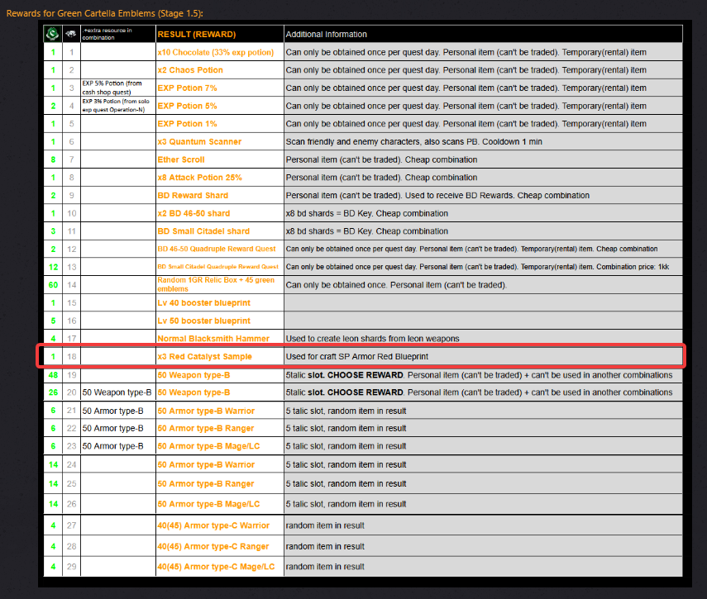Select the 'Ether Scroll' reward
This screenshot has width=707, height=599.
(x=181, y=159)
